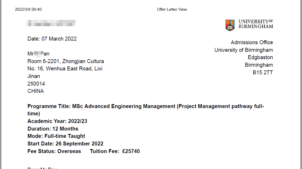The width and height of the screenshot is (302, 169).
Task: Click the "Start Date: 26 September 2022" line
Action: 65,144
